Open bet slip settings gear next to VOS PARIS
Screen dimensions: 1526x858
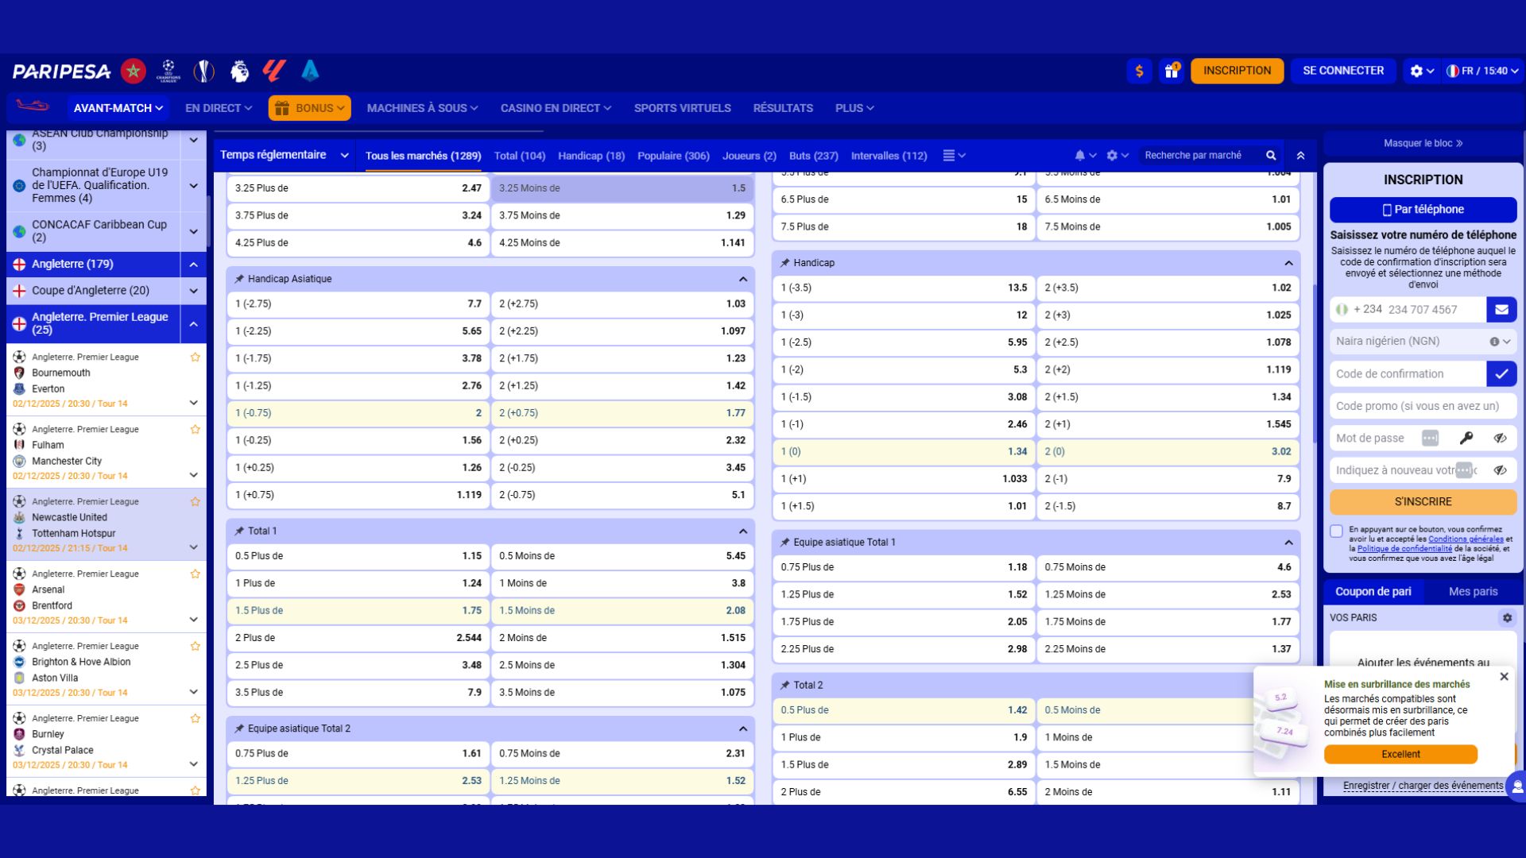(1507, 617)
